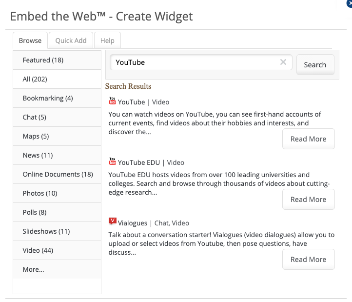Open the Quick Add tab
This screenshot has width=352, height=302.
click(x=71, y=40)
